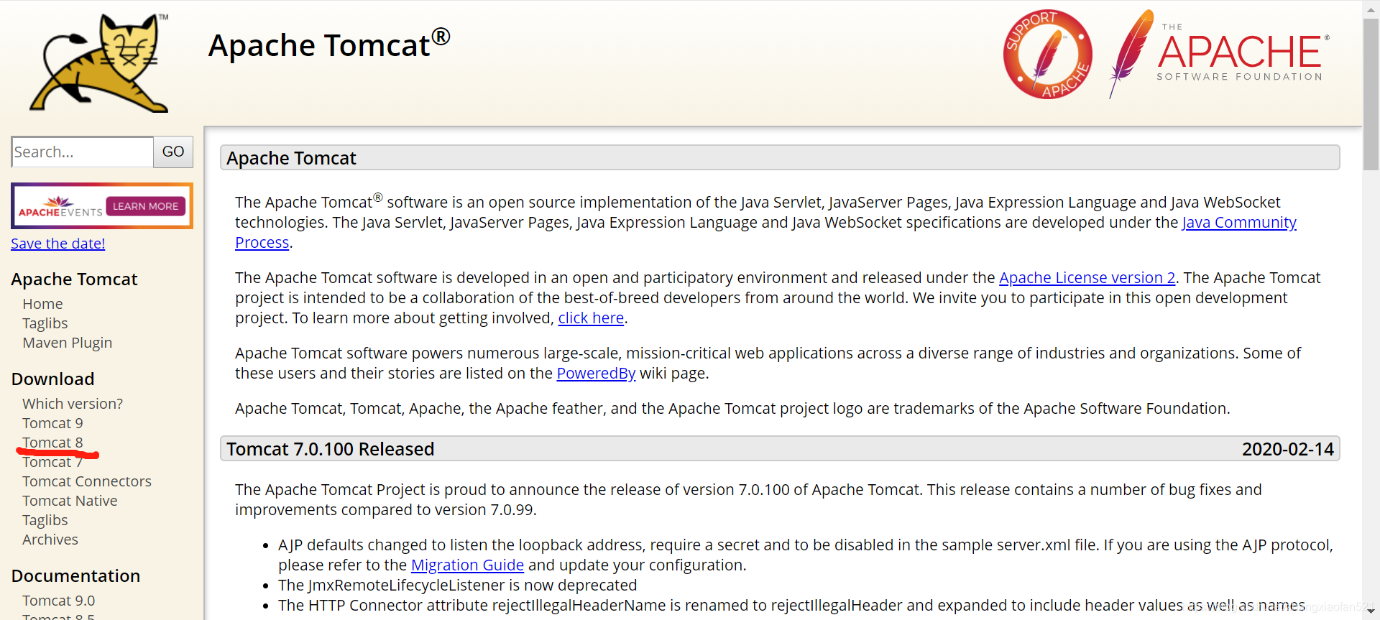The height and width of the screenshot is (620, 1380).
Task: Click the Documentation sidebar heading
Action: pos(75,575)
